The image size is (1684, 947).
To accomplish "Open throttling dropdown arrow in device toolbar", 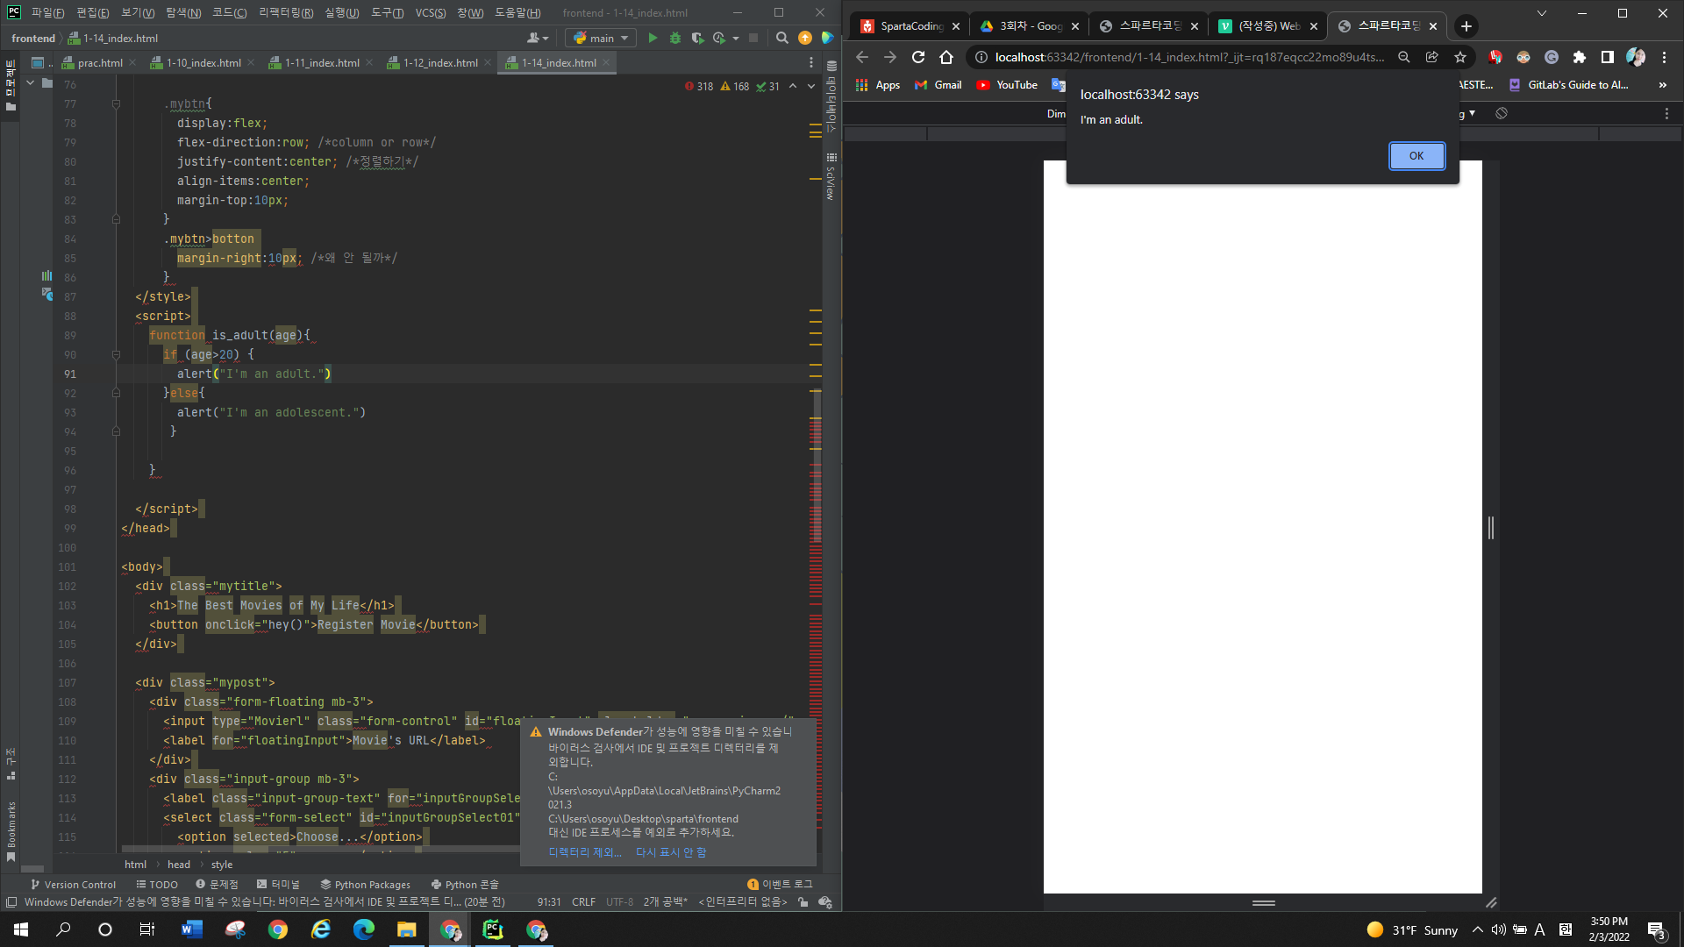I will pyautogui.click(x=1473, y=113).
